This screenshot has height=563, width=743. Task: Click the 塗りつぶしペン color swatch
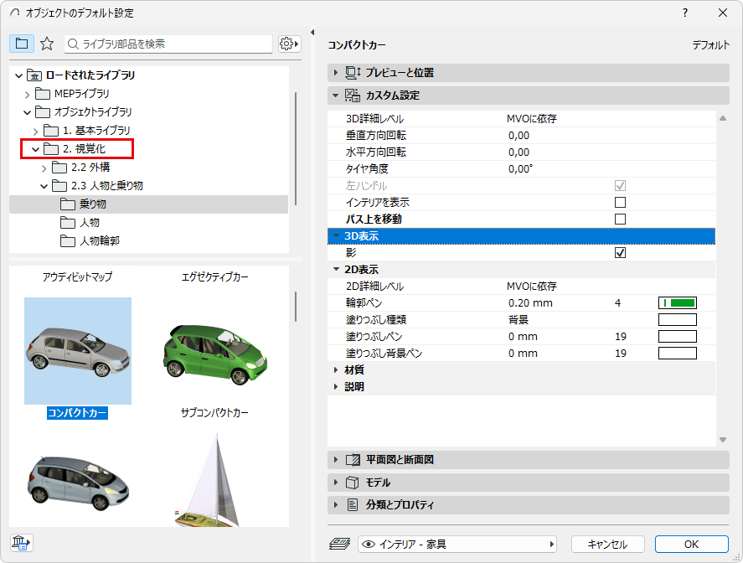pos(677,337)
